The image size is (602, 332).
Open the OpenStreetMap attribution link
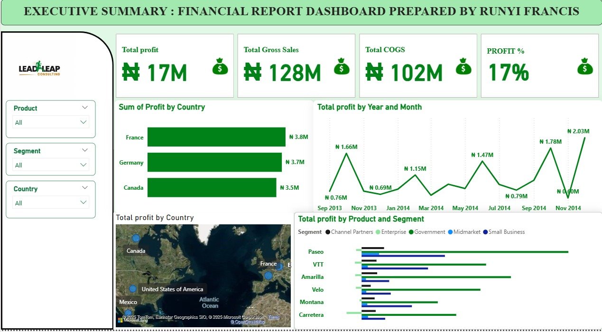(x=248, y=322)
